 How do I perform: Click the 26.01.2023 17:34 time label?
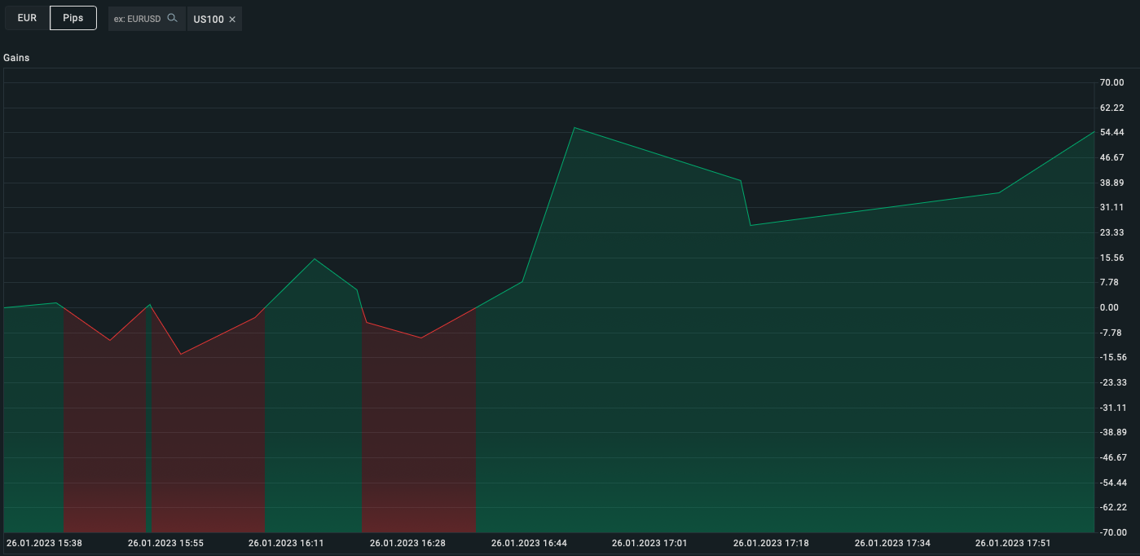coord(892,543)
